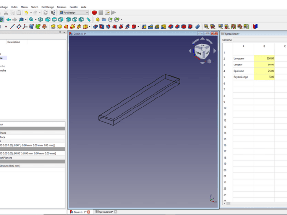The width and height of the screenshot is (287, 215).
Task: Open the Macro menu
Action: pos(24,7)
